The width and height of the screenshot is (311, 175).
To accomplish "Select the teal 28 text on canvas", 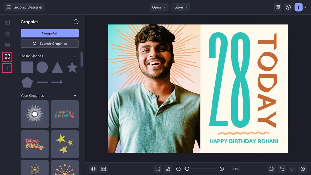I will [230, 79].
